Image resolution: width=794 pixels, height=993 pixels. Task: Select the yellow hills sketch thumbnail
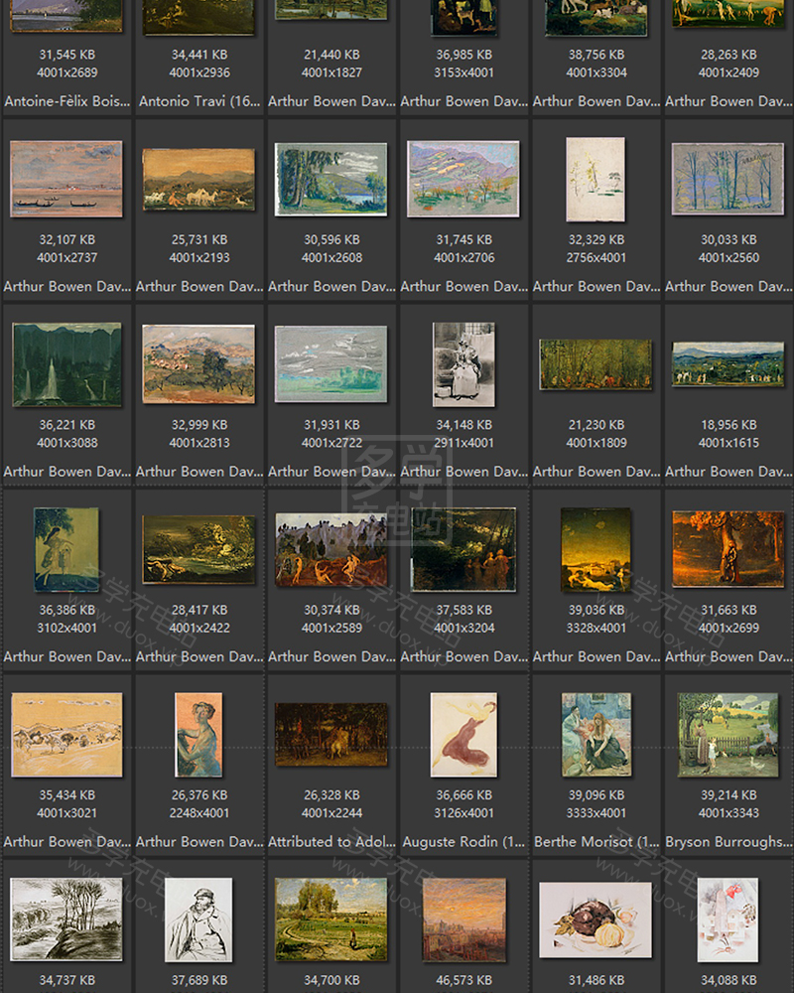pos(66,735)
